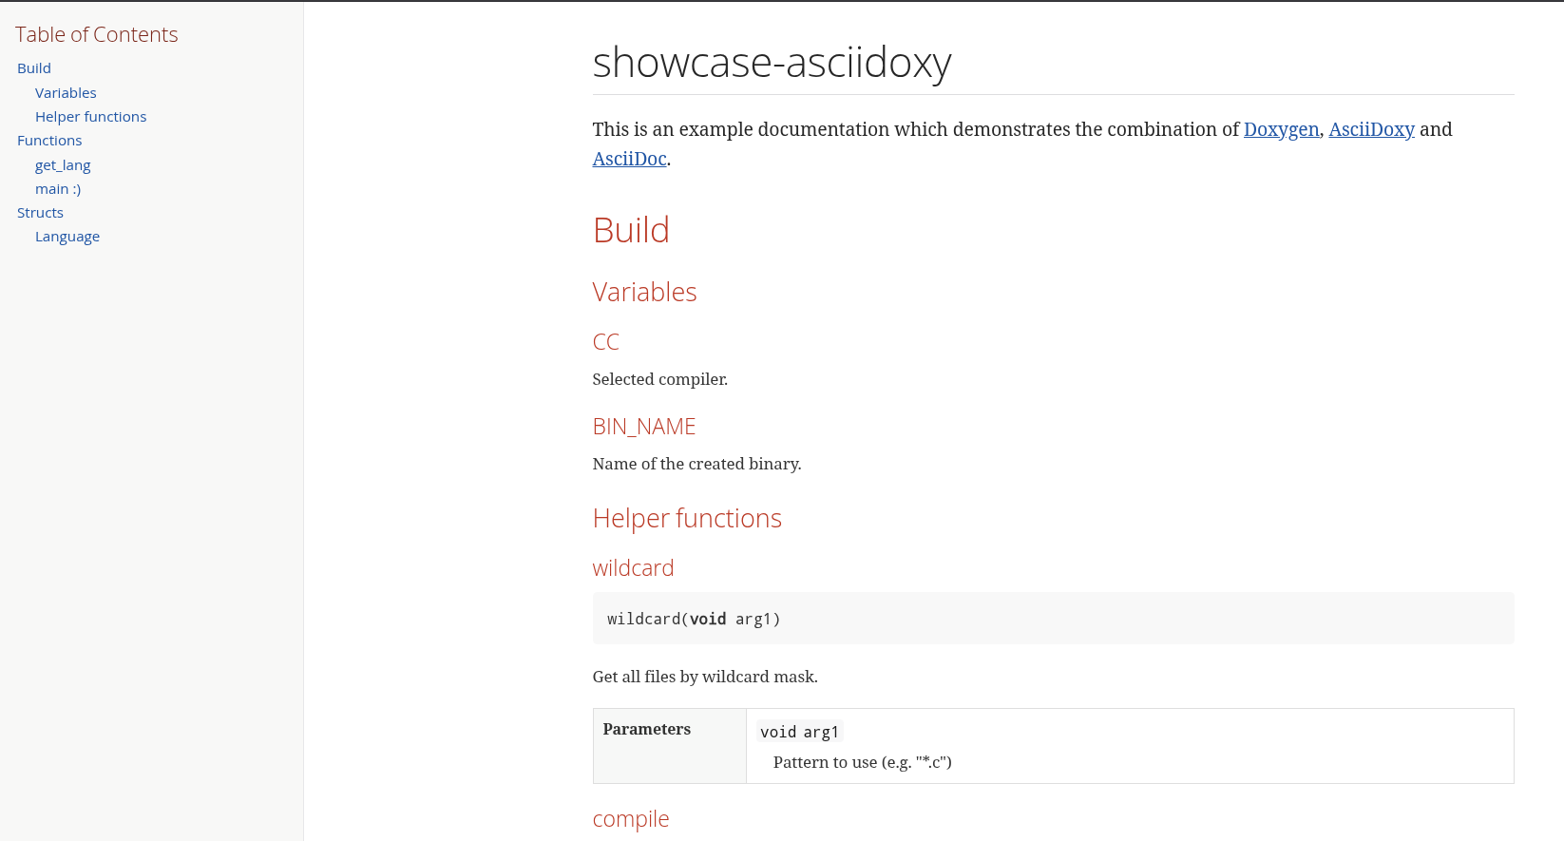The image size is (1564, 841).
Task: Open the AsciiDoxy link in the intro
Action: click(1371, 130)
